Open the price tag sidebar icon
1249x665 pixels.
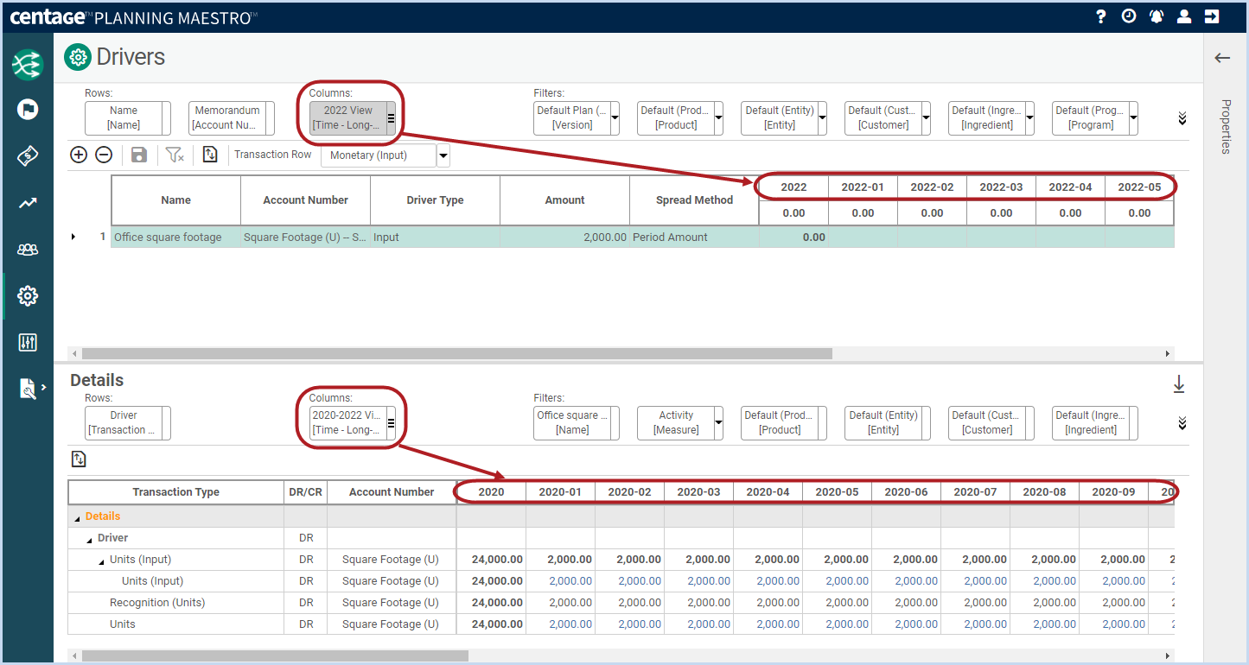pos(28,156)
